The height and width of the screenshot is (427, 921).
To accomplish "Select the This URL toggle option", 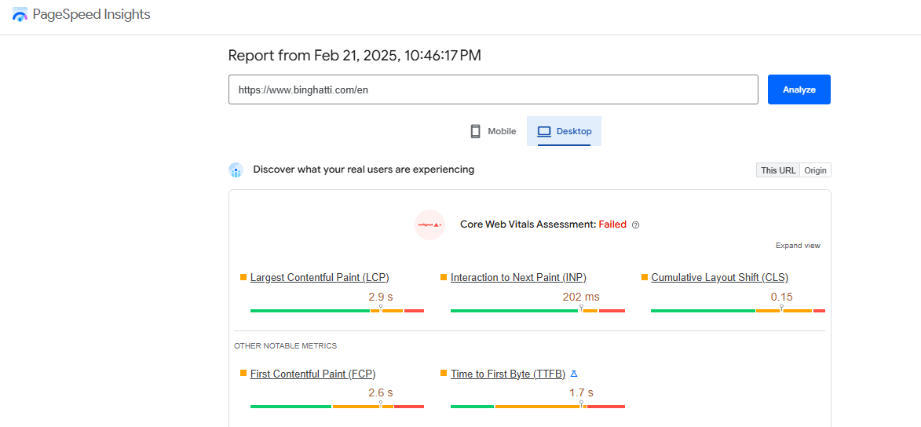I will pyautogui.click(x=777, y=170).
